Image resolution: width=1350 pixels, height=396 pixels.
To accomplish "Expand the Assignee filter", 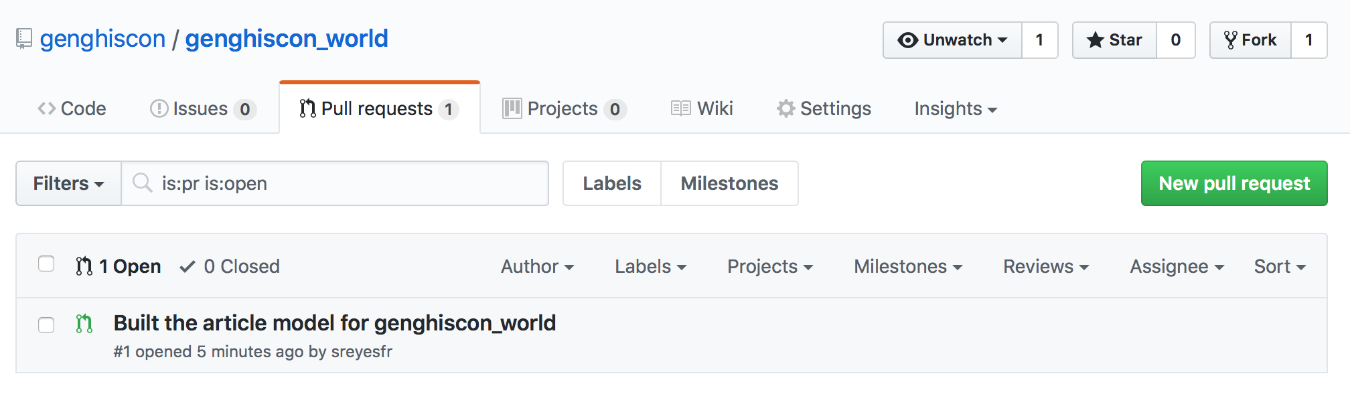I will (x=1177, y=266).
